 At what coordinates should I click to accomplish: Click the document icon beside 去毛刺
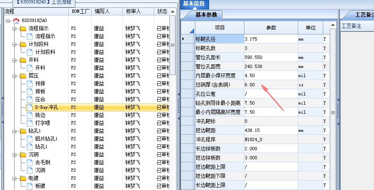30,163
